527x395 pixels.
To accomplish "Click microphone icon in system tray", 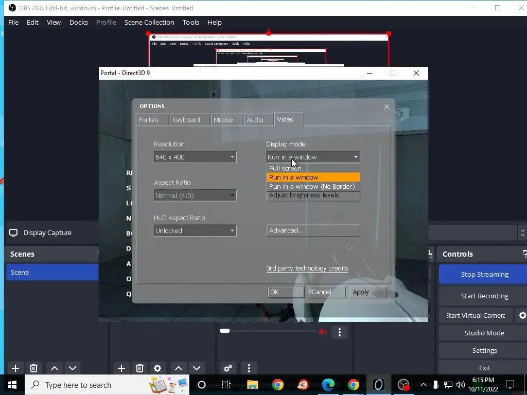I will click(x=435, y=385).
